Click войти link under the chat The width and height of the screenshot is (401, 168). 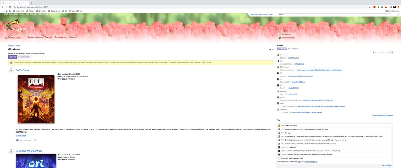pyautogui.click(x=299, y=162)
